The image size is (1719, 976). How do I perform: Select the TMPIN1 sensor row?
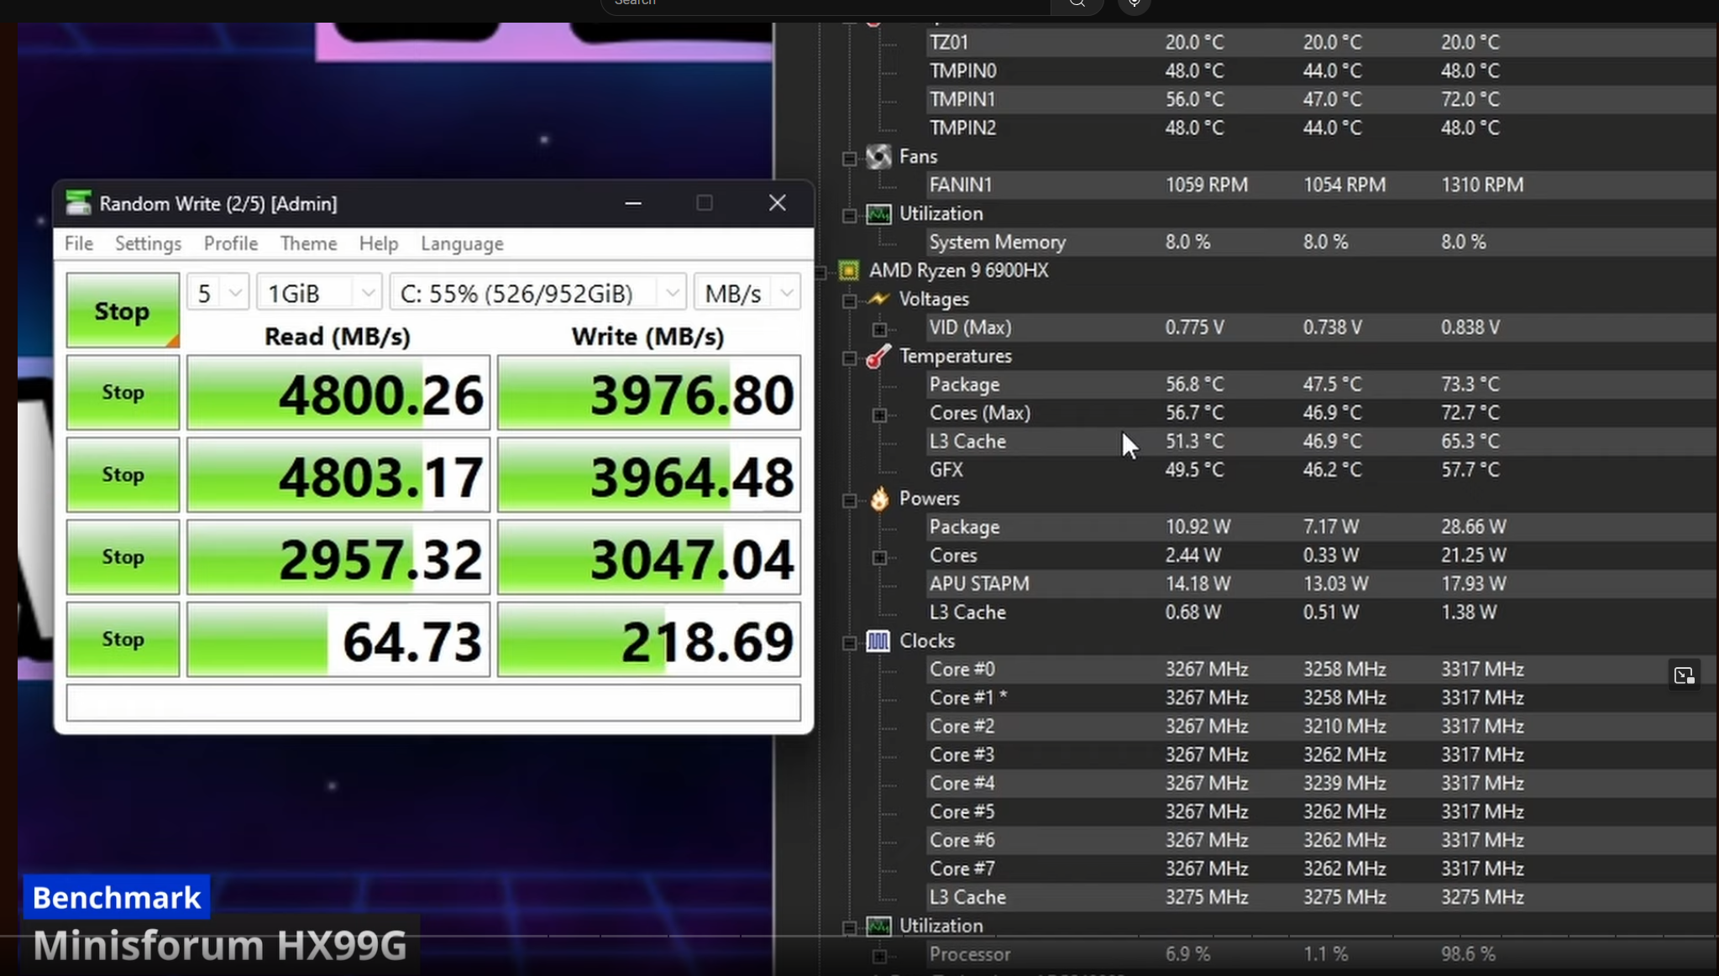point(1321,99)
